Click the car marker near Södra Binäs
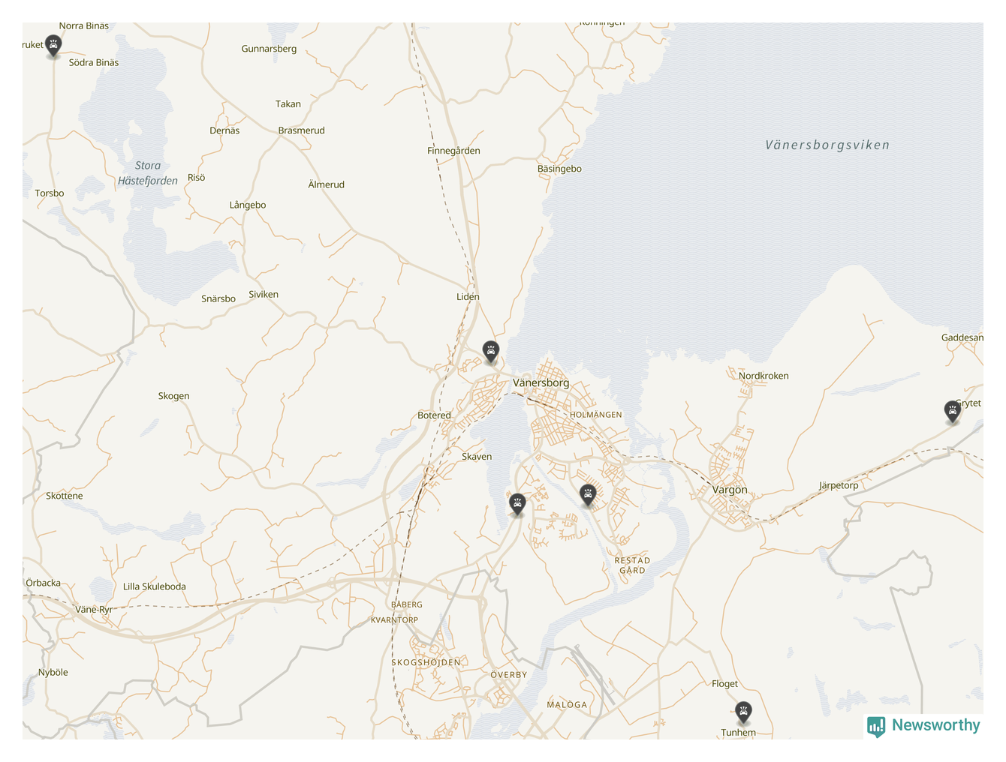Viewport: 1006px width, 762px height. [53, 45]
